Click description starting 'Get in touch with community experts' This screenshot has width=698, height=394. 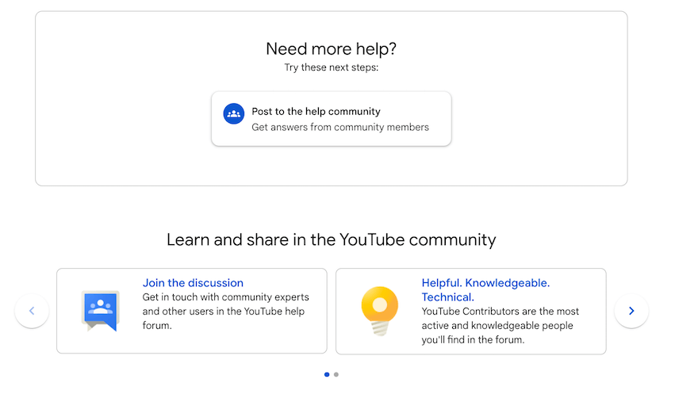click(226, 312)
